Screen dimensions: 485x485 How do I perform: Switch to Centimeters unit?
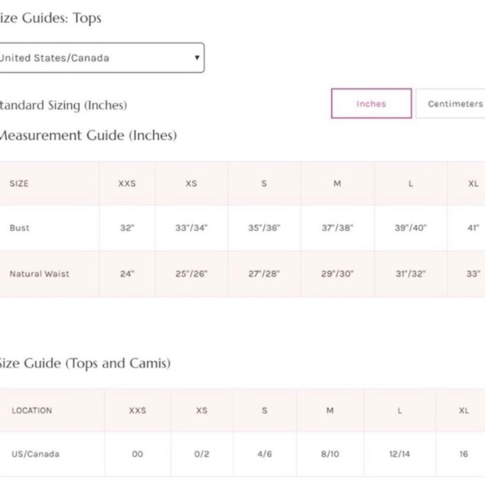point(451,103)
